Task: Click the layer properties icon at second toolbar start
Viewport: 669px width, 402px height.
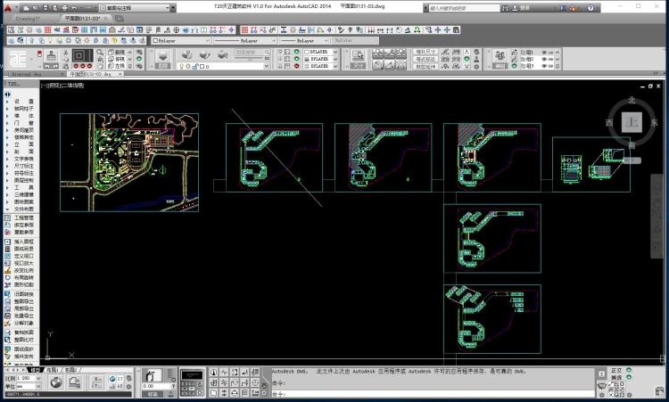Action: point(12,40)
